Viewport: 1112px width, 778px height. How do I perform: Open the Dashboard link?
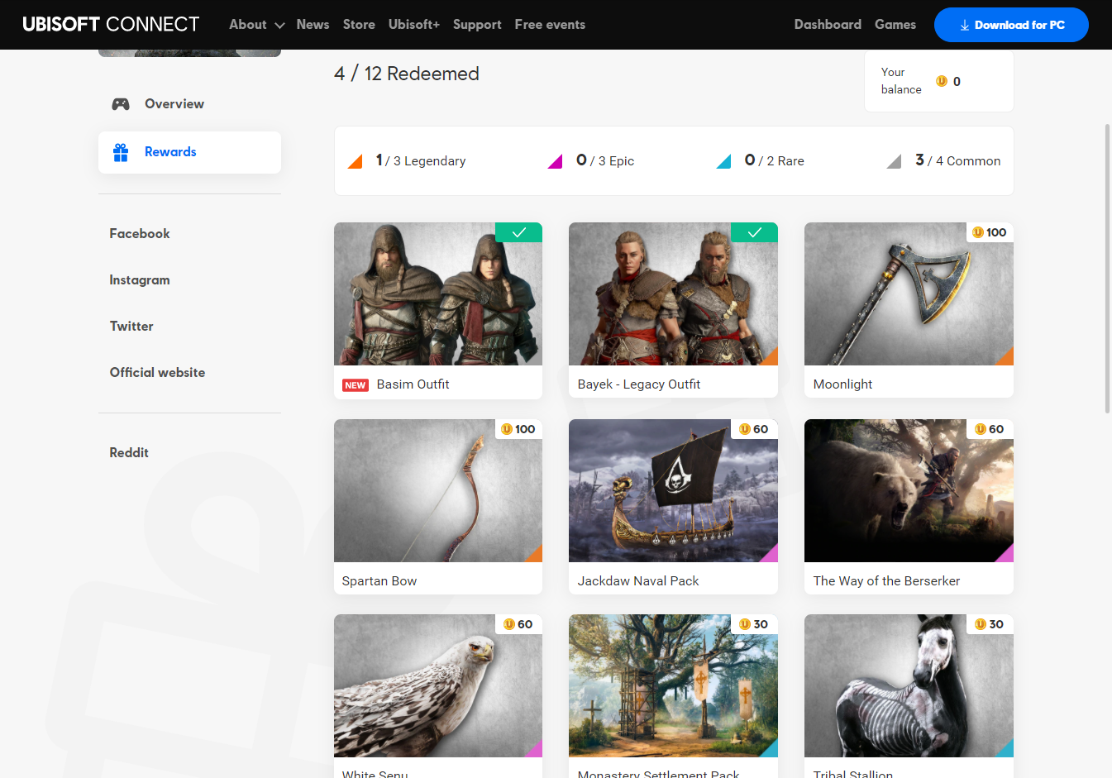828,25
